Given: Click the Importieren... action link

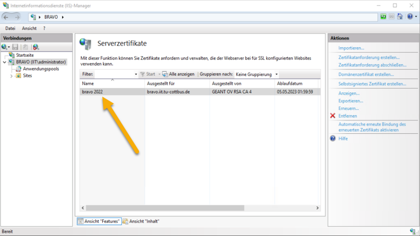Looking at the screenshot, I should [x=351, y=48].
